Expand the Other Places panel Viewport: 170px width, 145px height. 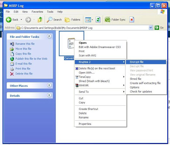click(49, 85)
